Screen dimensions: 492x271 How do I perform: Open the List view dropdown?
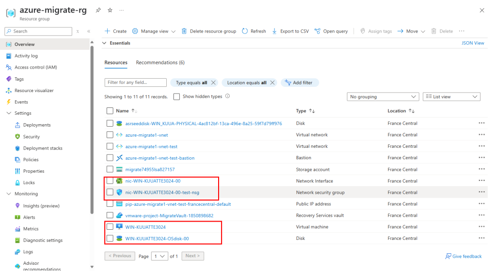(x=452, y=97)
